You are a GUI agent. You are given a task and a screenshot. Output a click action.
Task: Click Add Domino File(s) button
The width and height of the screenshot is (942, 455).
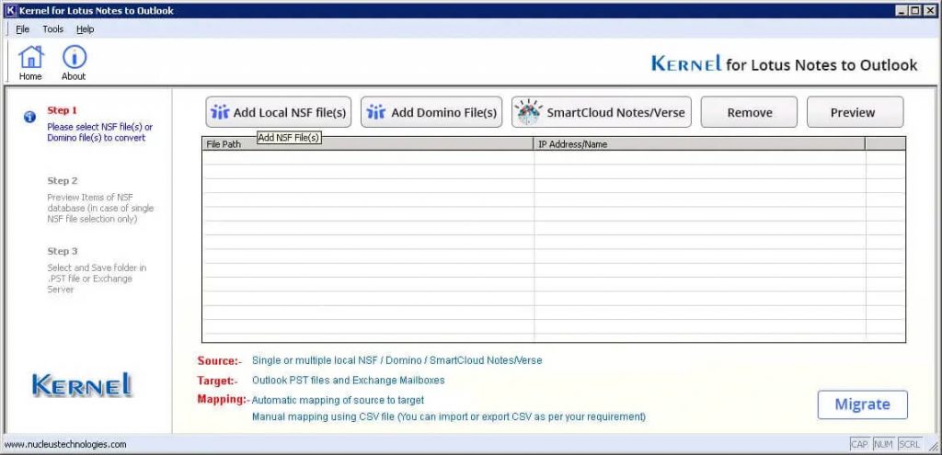pos(431,112)
